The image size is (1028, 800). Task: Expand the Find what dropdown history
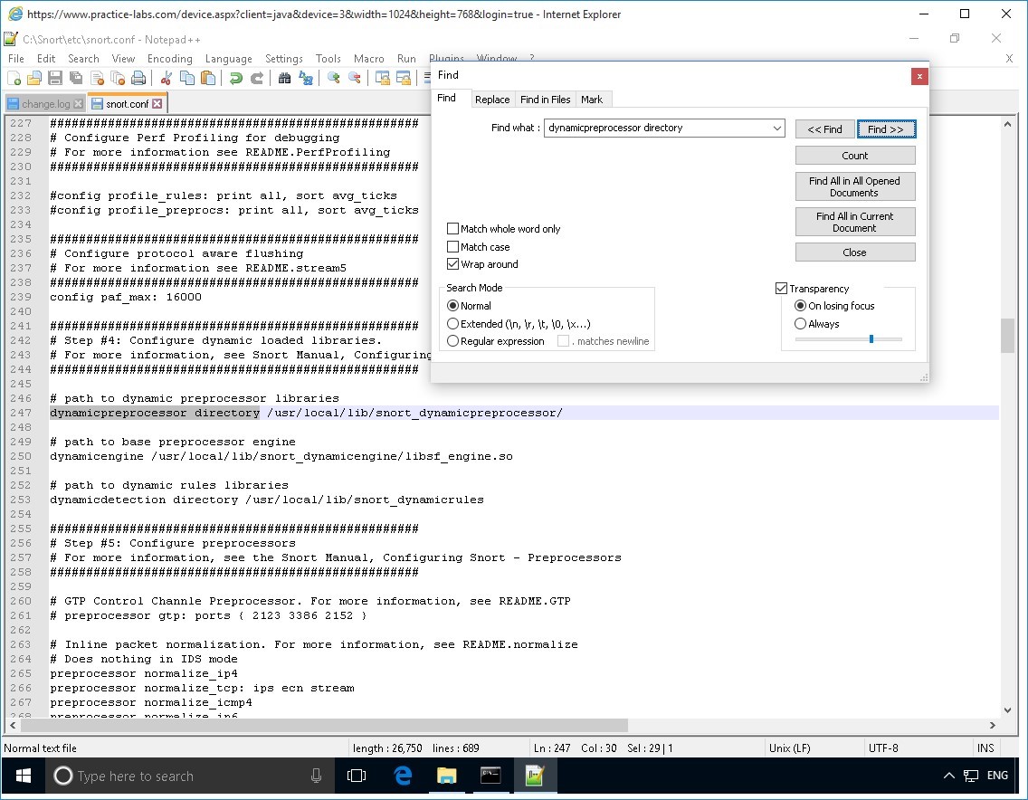(777, 129)
